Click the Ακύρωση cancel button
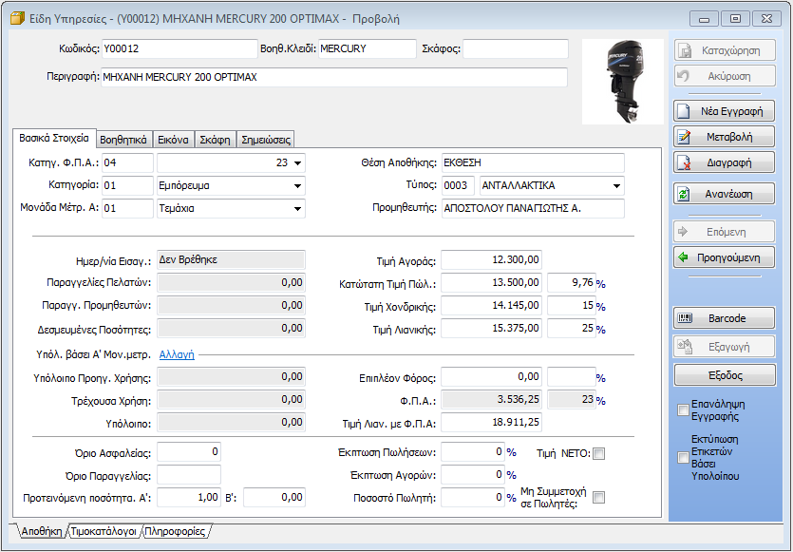The image size is (793, 552). pos(725,76)
